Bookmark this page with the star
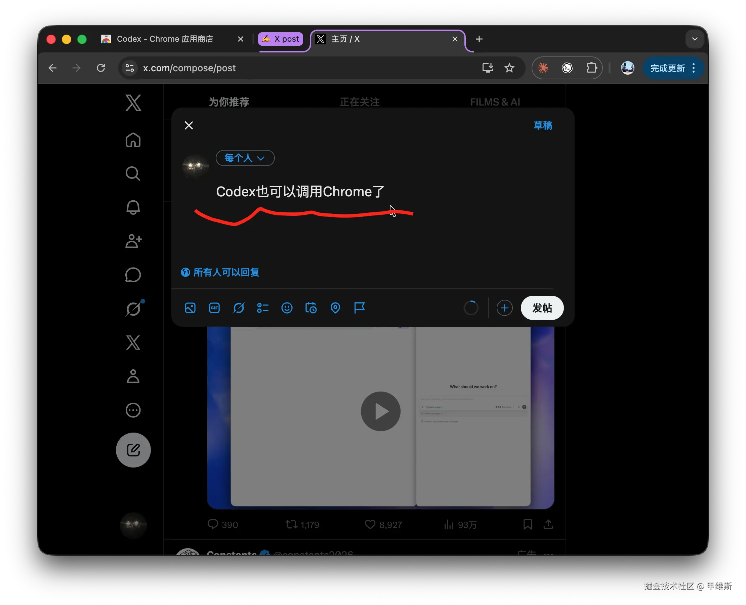Viewport: 746px width, 605px height. (x=509, y=68)
